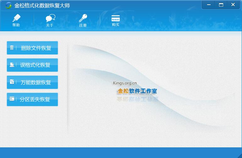Click the app logo in the title bar
Screen dimensions: 242x158
8,5
